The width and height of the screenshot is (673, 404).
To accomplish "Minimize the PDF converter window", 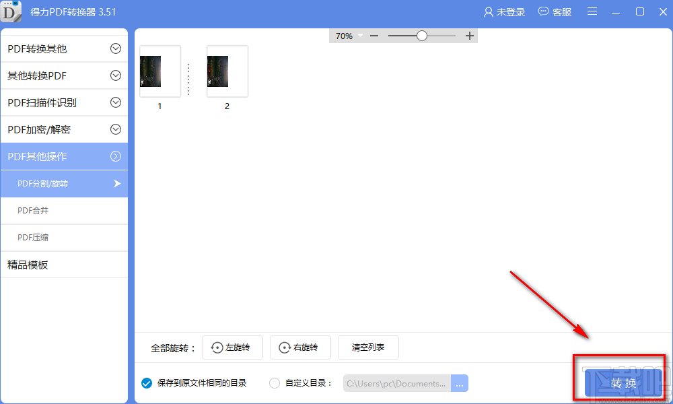I will tap(616, 12).
